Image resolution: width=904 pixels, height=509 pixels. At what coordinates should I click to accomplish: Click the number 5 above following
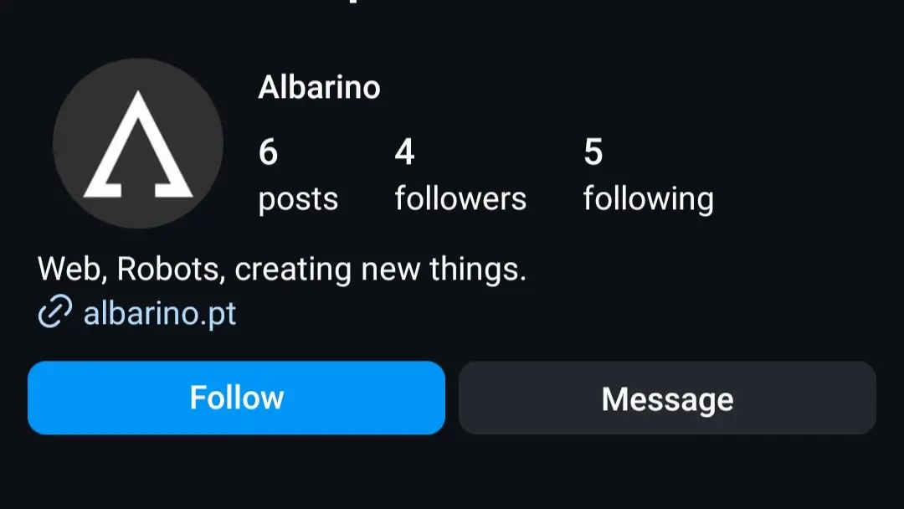click(x=593, y=152)
